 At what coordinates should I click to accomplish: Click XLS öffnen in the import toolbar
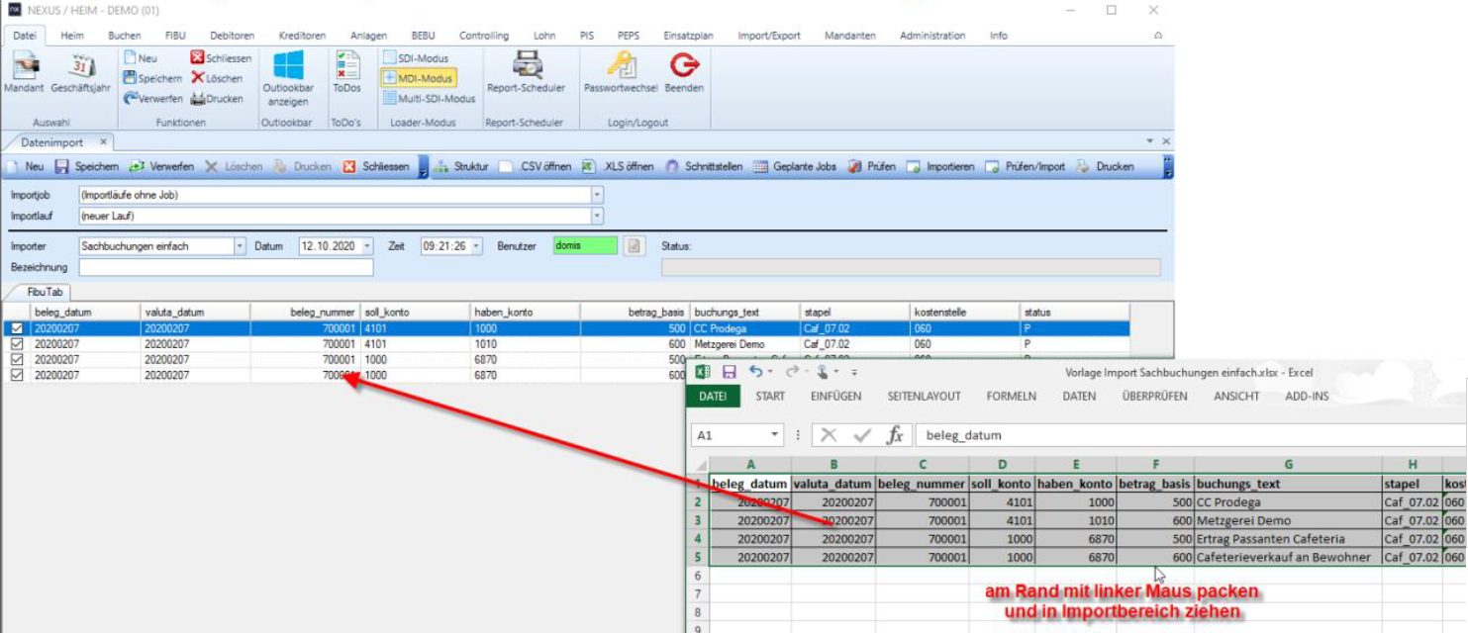point(619,167)
